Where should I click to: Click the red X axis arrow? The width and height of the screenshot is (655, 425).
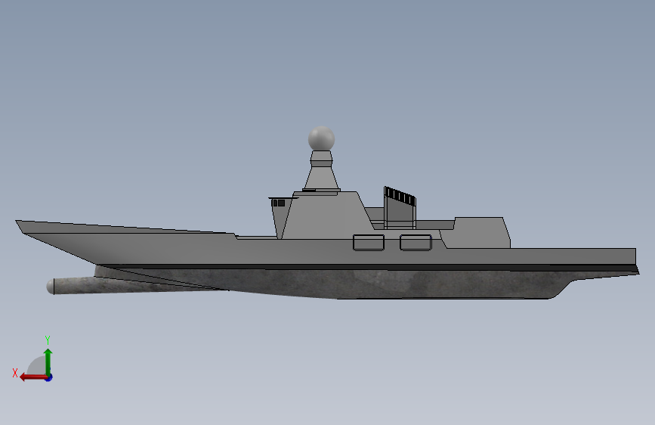(x=33, y=377)
